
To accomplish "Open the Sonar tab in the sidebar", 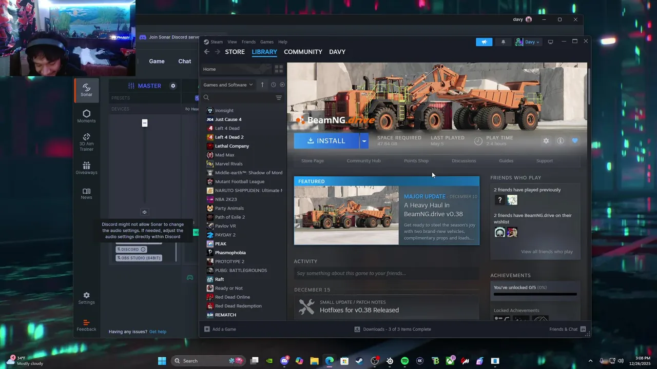I will pos(86,90).
